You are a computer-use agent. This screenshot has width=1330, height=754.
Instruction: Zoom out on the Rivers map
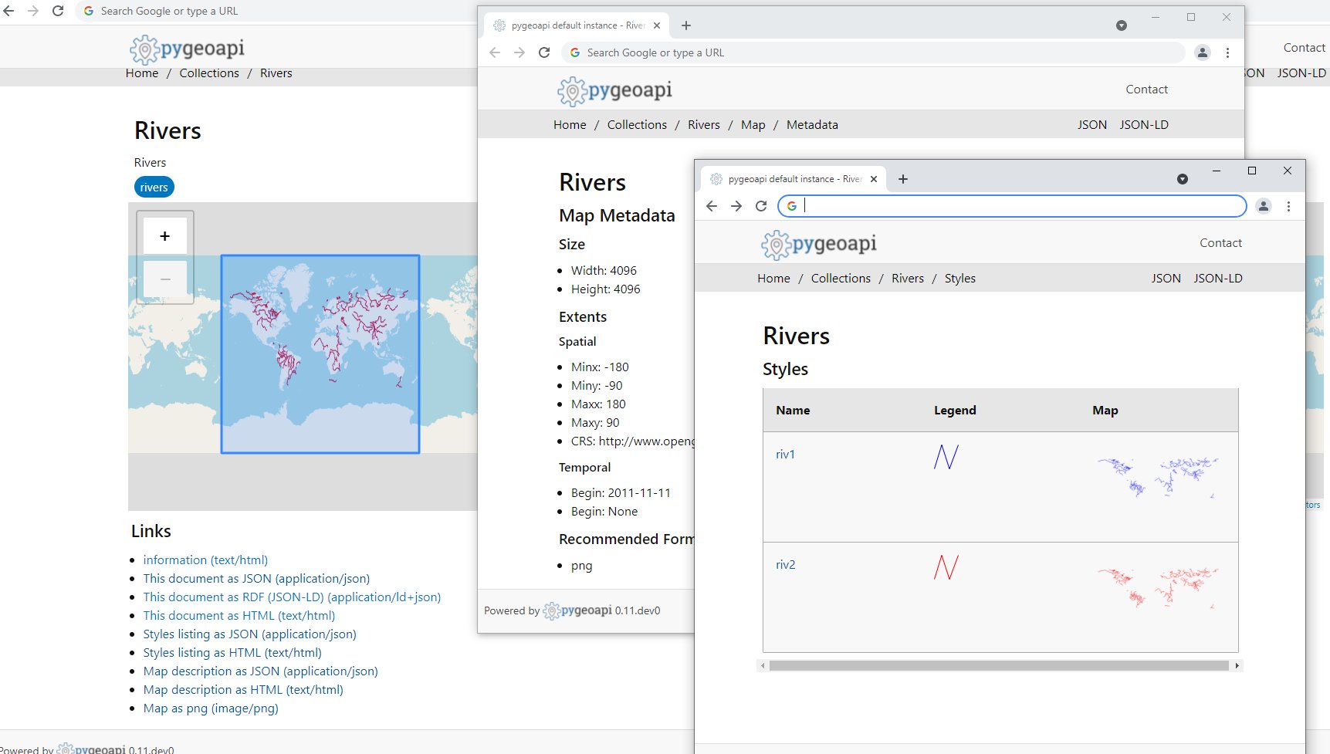[x=164, y=279]
